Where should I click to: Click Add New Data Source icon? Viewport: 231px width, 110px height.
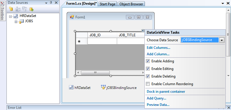[11, 9]
